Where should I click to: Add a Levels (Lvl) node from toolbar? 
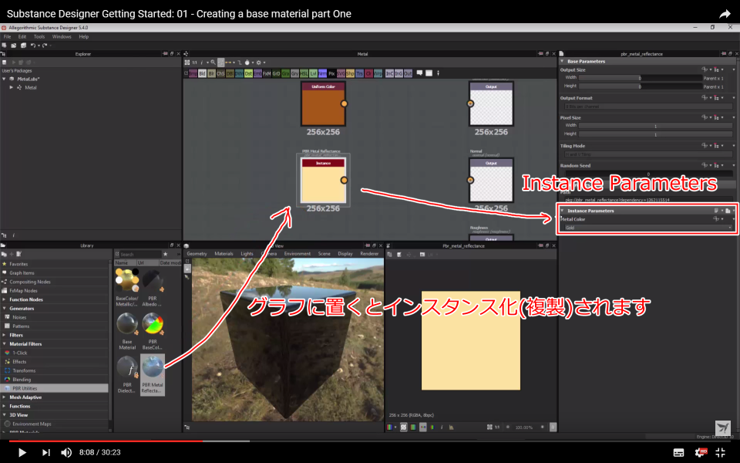tap(313, 74)
